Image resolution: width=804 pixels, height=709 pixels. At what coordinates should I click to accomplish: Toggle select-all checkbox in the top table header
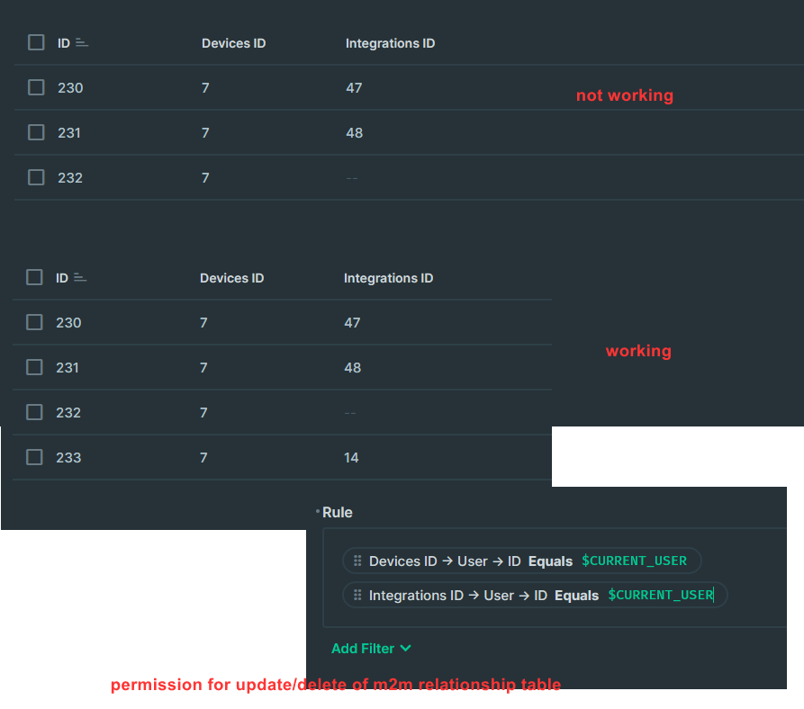click(x=36, y=42)
